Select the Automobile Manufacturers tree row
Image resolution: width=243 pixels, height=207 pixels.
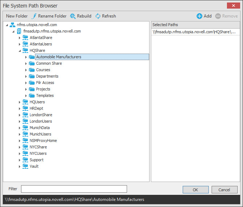[92, 57]
